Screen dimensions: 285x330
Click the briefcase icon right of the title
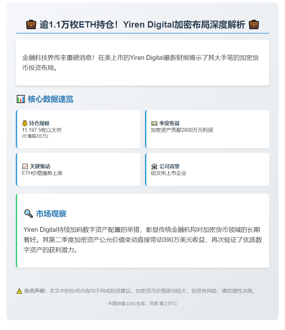[x=254, y=24]
